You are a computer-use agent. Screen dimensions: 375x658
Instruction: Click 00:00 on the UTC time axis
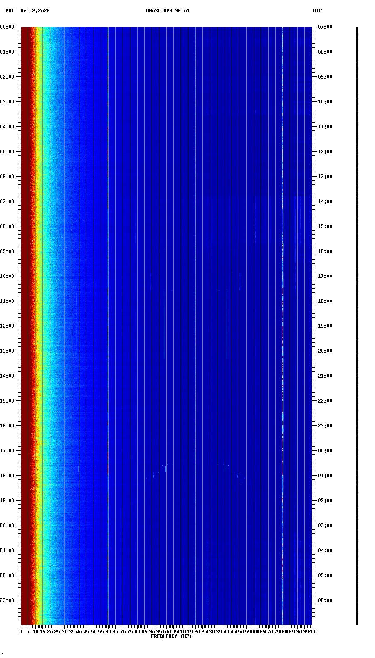325,451
